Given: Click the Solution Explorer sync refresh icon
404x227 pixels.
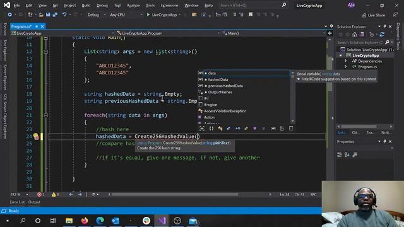Looking at the screenshot, I should pos(382,34).
